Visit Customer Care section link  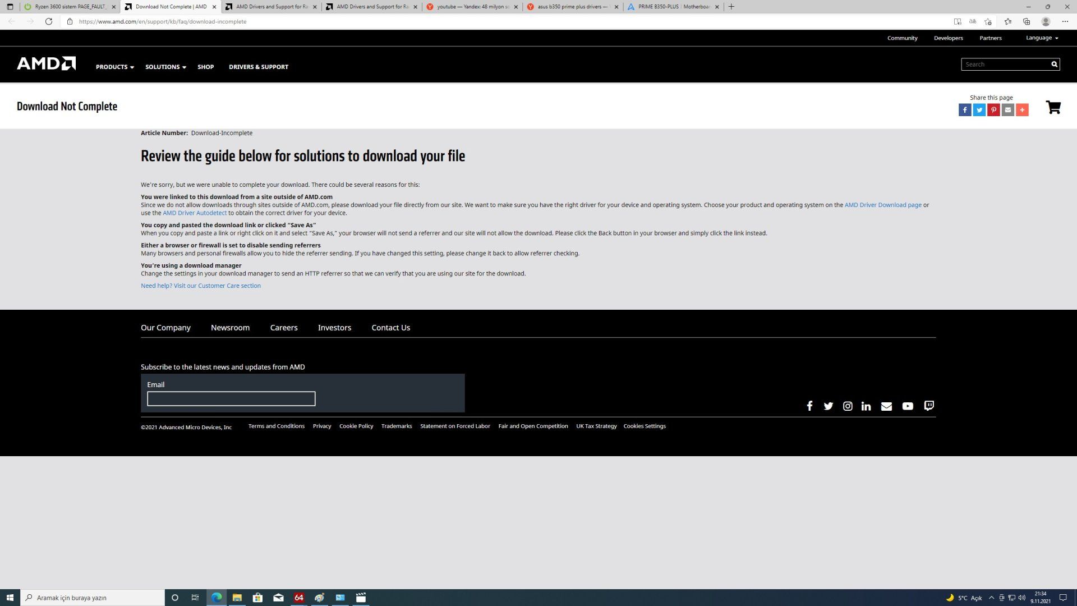(x=200, y=286)
